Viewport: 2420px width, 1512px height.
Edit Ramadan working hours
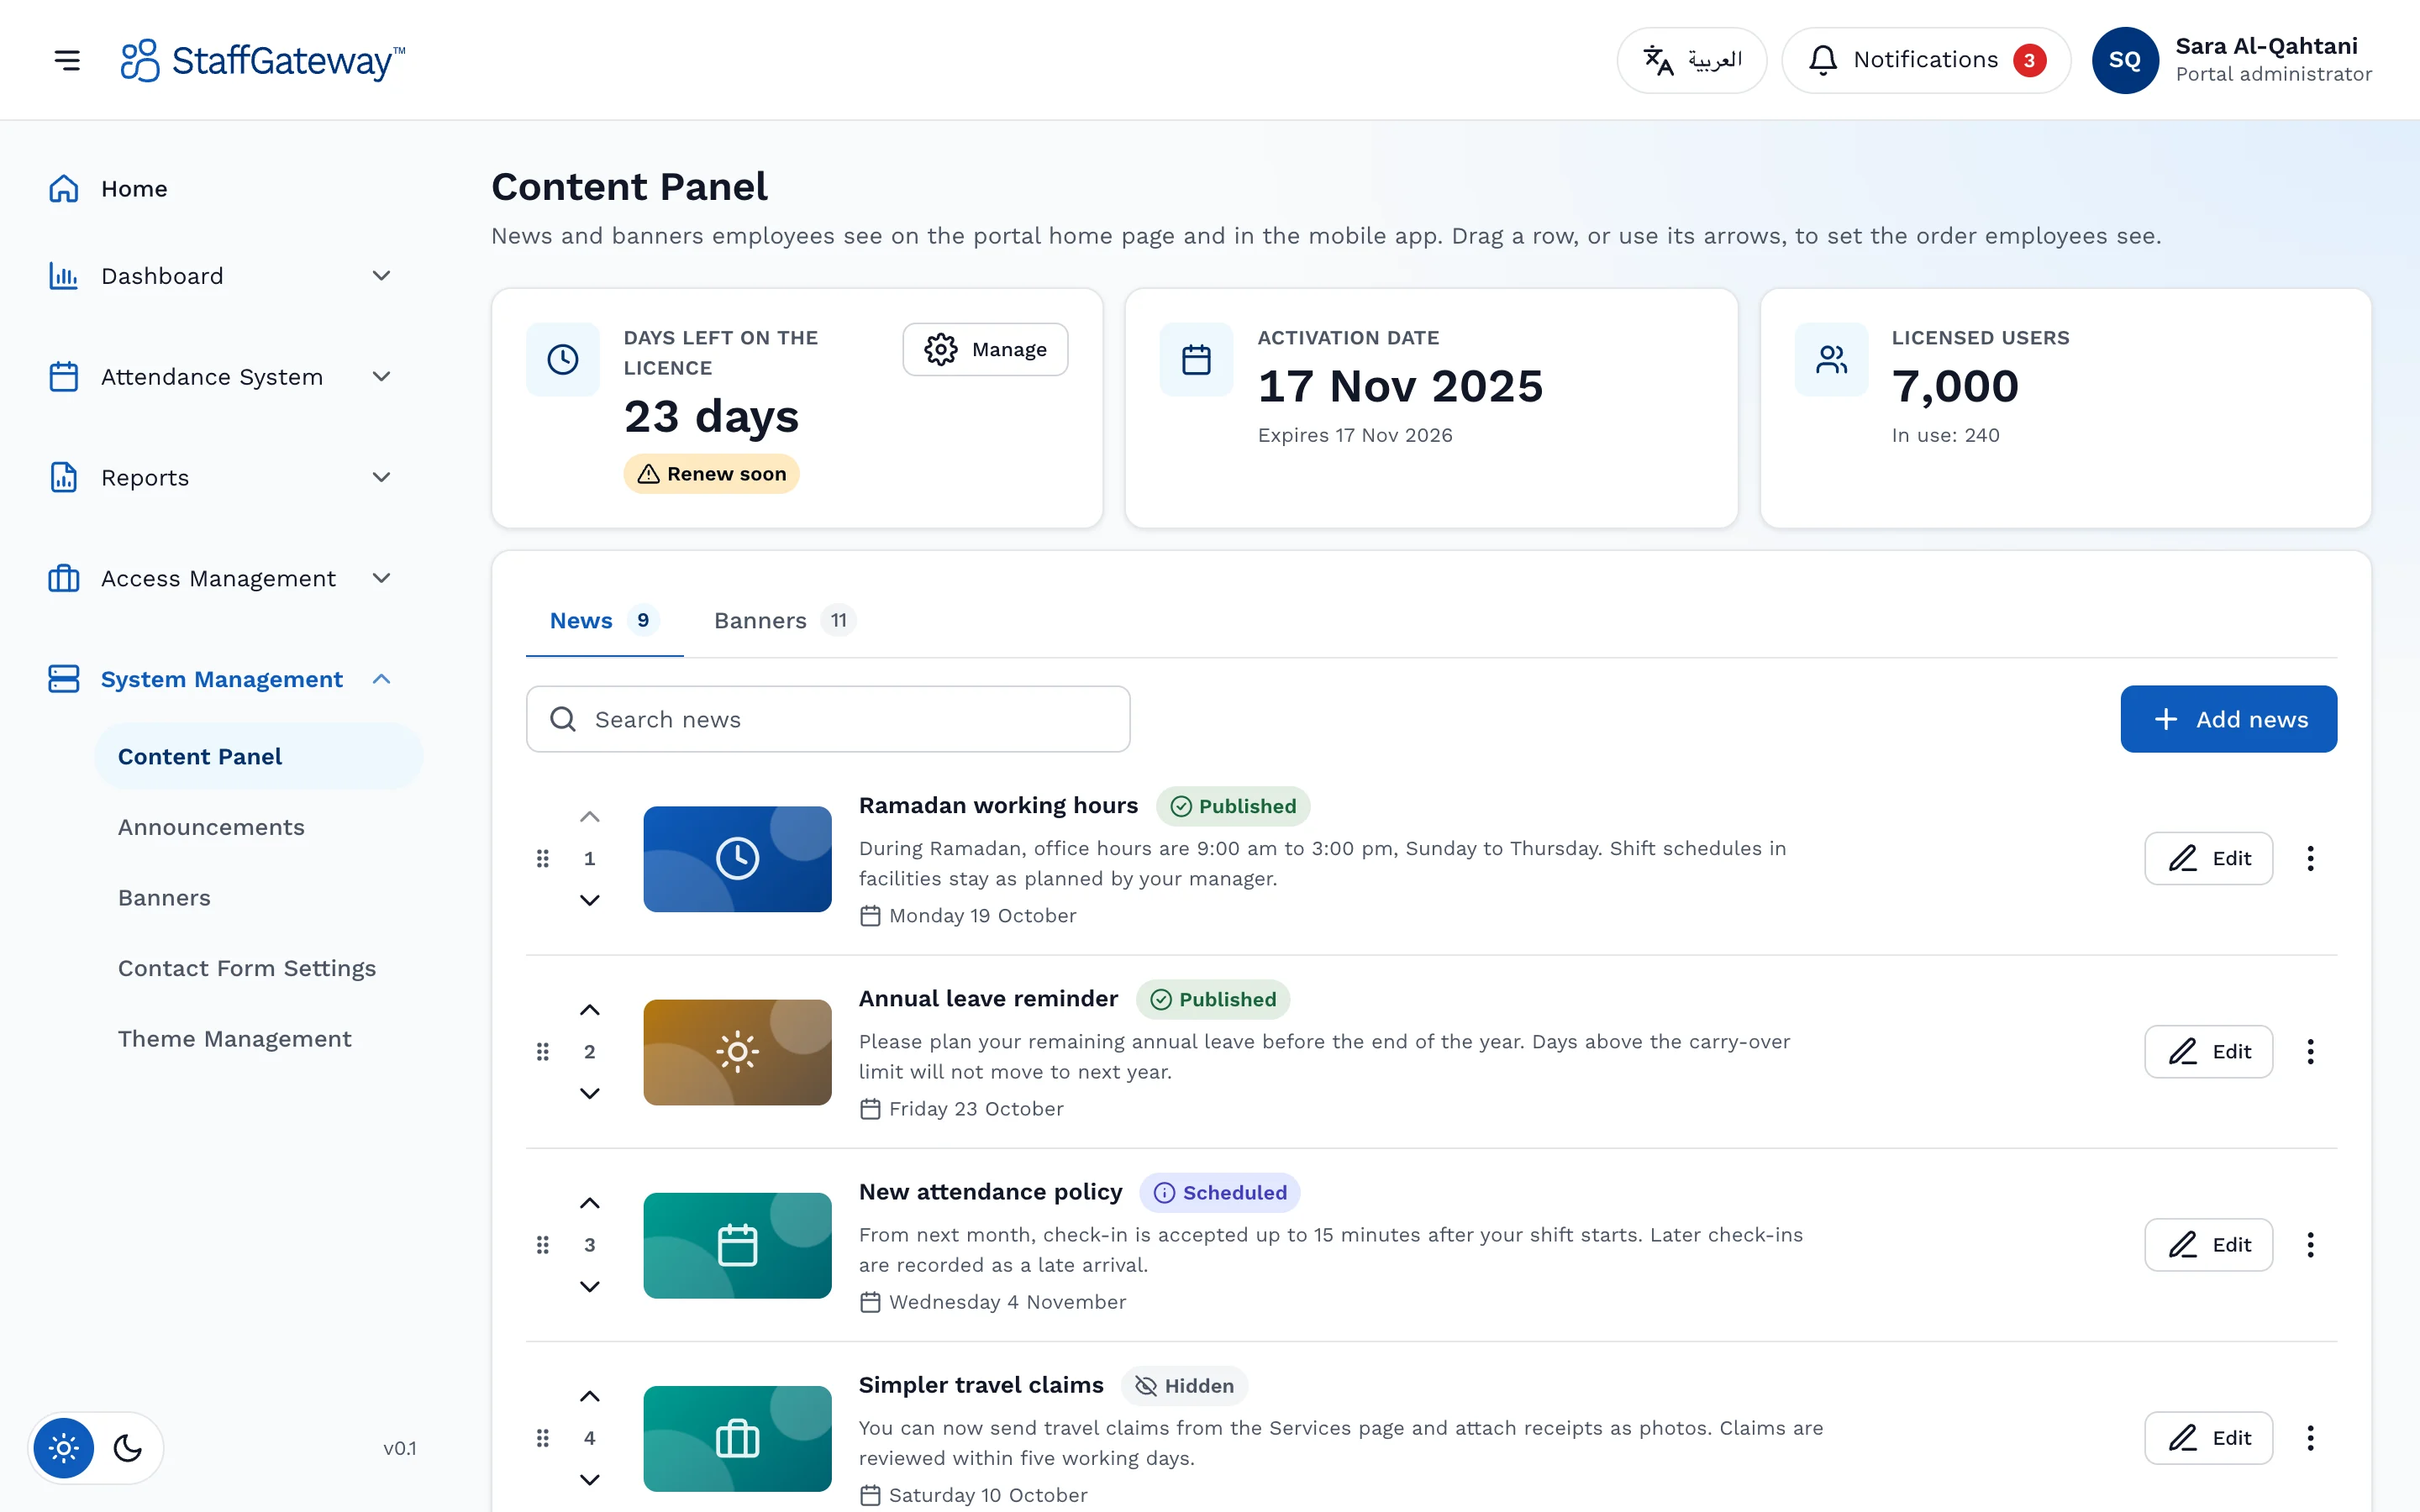[2208, 858]
